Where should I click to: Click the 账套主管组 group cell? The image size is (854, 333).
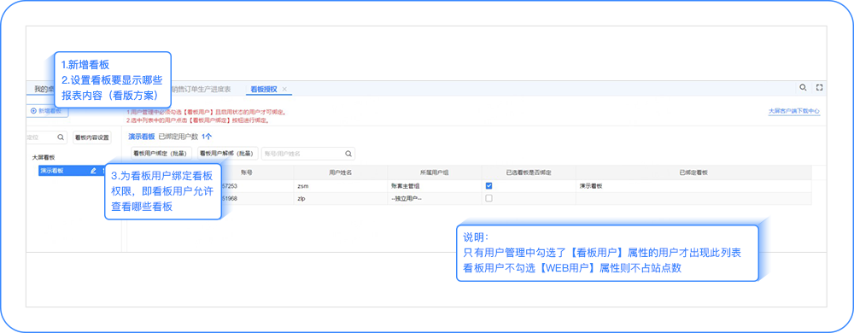pyautogui.click(x=435, y=185)
